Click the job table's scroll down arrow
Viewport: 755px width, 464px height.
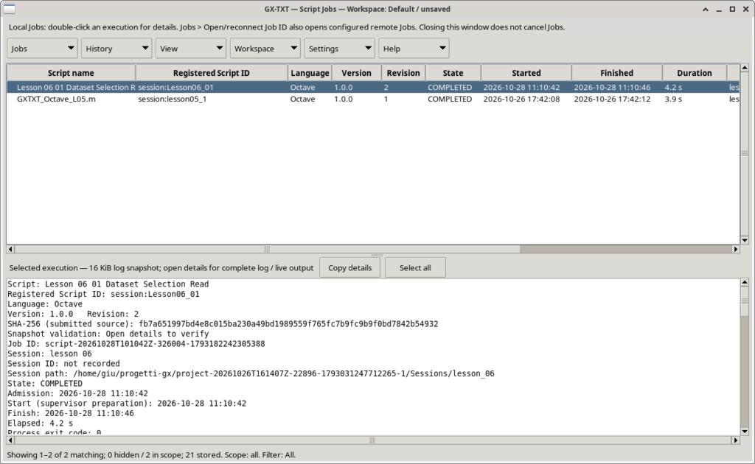click(x=745, y=240)
